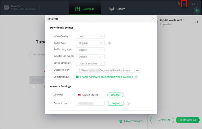Maximize the TunePat window
Screen dimensions: 202x129
coord(194,4)
